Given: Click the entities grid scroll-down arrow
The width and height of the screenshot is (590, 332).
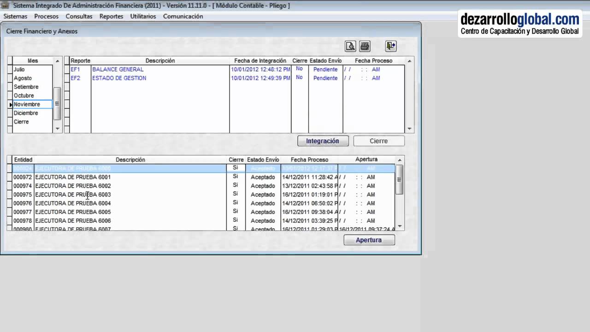Looking at the screenshot, I should pyautogui.click(x=400, y=226).
